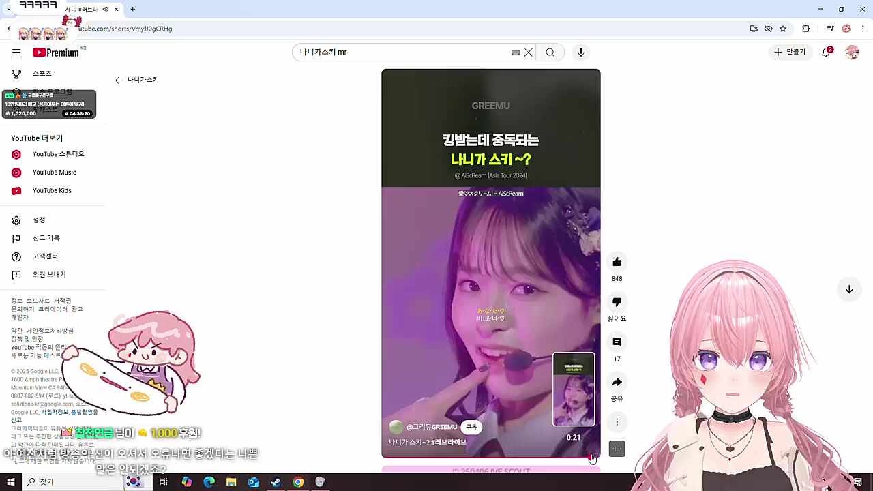Open 고객센터 help entry

coord(45,256)
